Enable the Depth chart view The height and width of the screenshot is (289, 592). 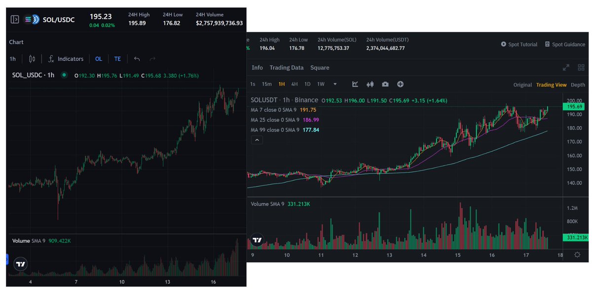[578, 84]
